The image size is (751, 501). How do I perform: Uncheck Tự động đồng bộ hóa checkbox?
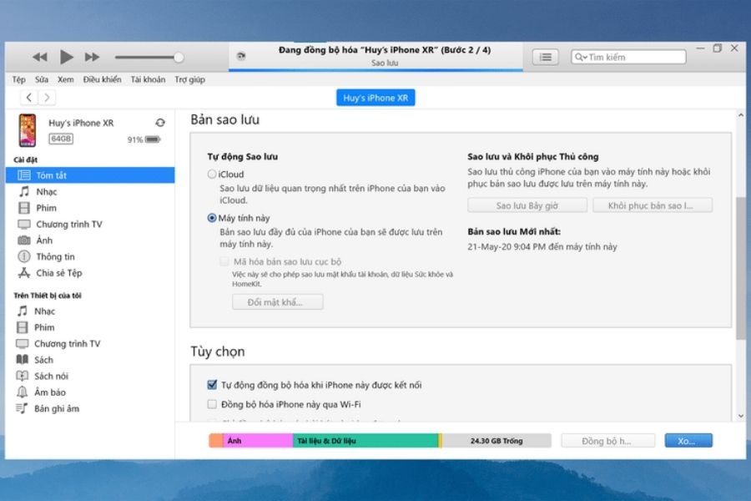pyautogui.click(x=212, y=385)
